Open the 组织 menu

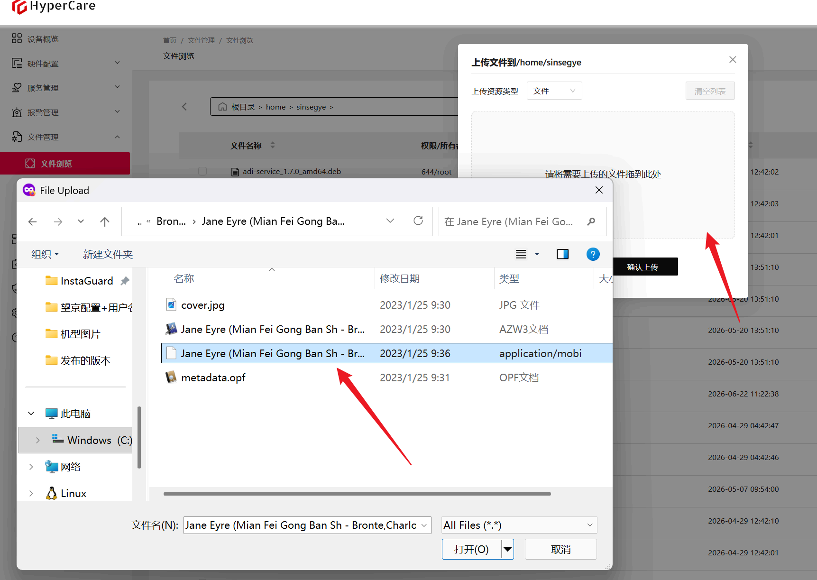point(45,254)
